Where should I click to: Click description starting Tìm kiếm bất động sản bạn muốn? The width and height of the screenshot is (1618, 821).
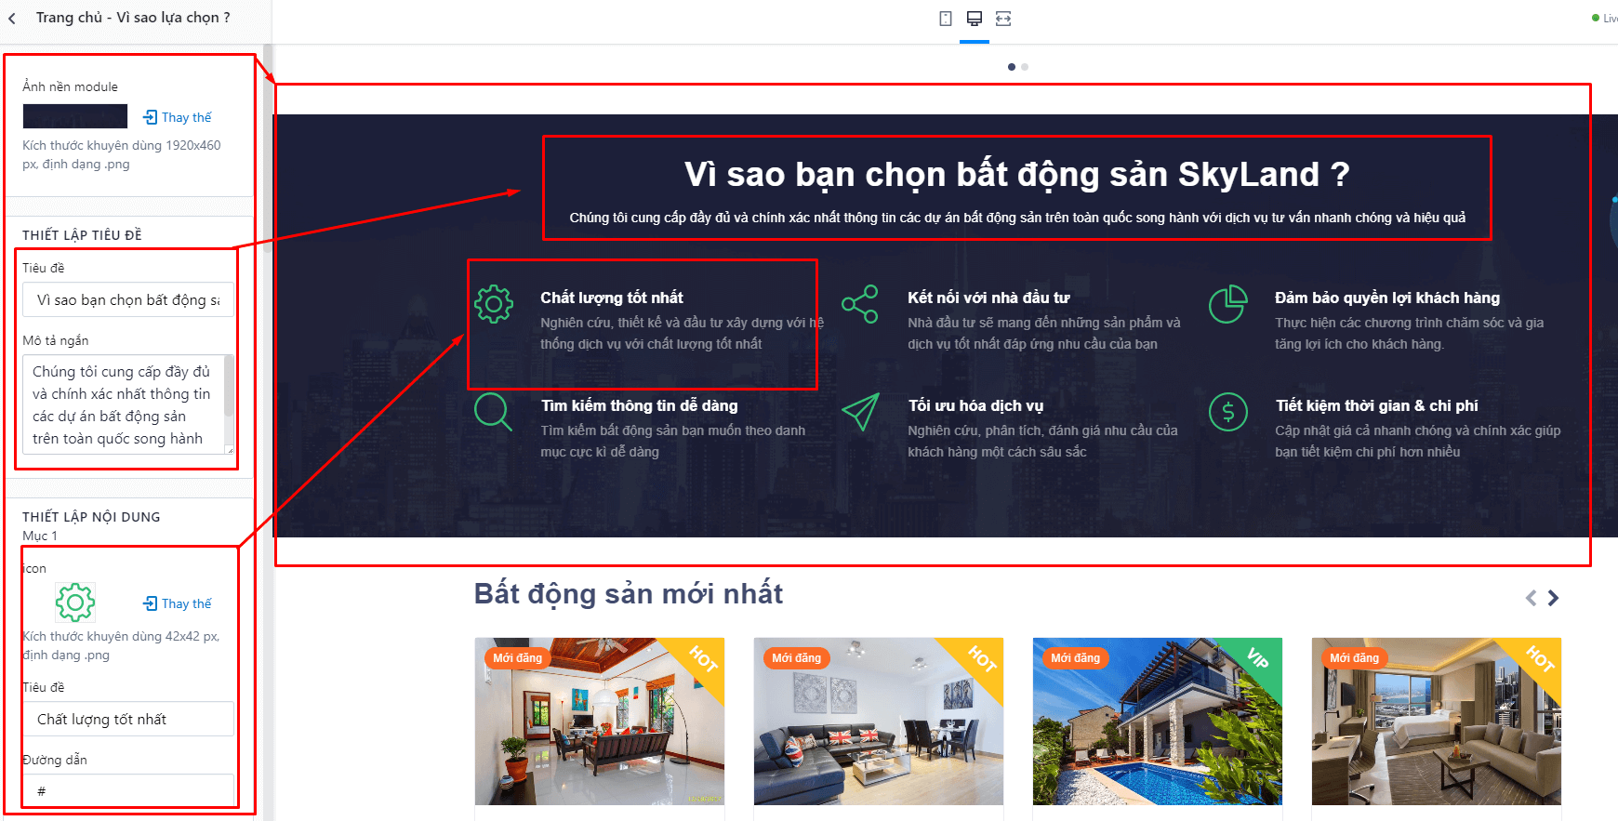tap(673, 442)
